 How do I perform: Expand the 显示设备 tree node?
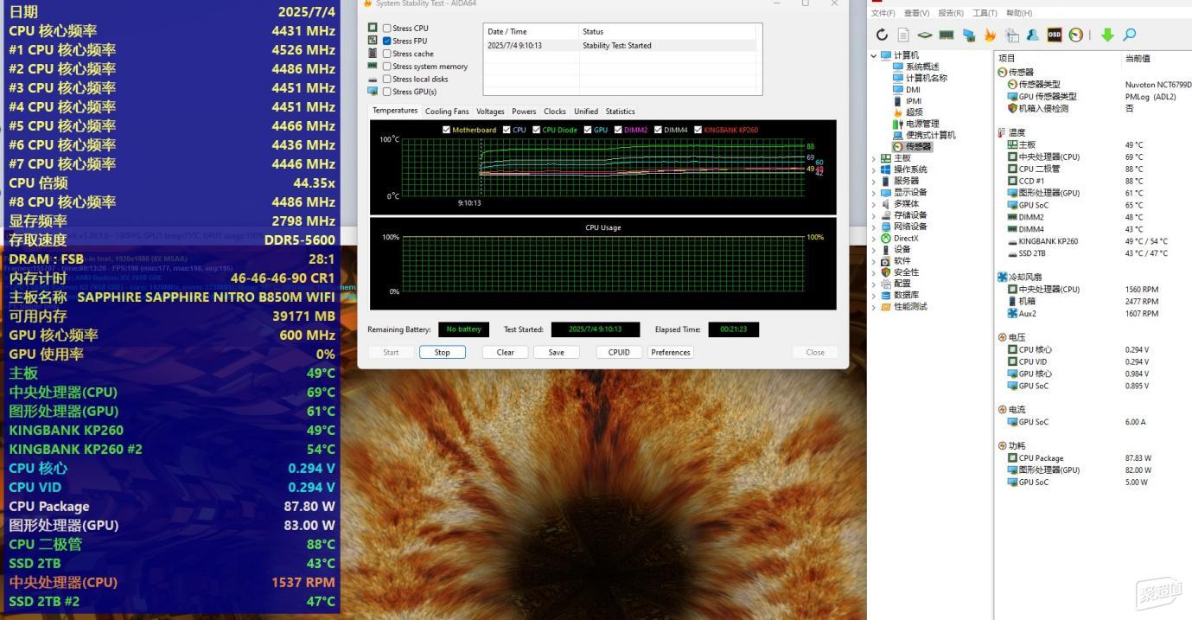coord(874,192)
